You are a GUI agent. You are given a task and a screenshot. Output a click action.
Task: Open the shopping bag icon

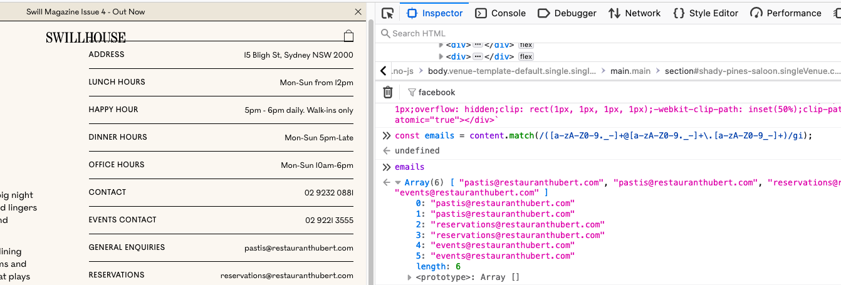(348, 36)
